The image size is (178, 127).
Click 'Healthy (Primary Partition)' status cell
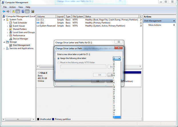(98, 23)
